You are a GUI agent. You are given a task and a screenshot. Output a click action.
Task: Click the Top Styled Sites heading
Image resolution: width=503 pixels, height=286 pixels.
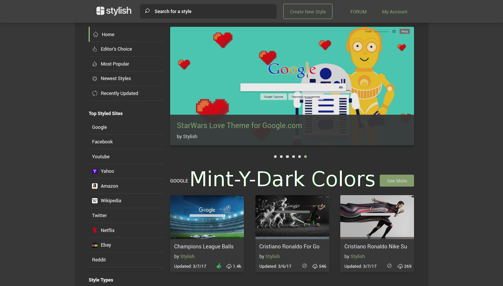coord(106,114)
